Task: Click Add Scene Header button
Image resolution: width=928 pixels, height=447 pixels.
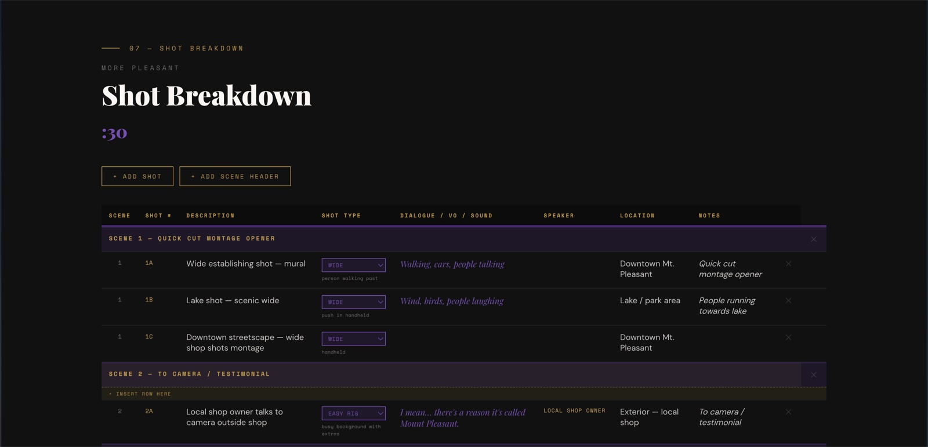Action: point(235,176)
